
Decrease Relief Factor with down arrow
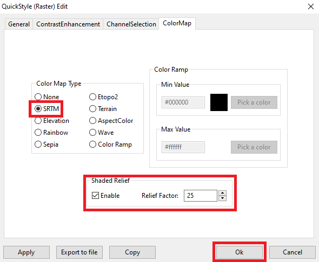click(223, 198)
